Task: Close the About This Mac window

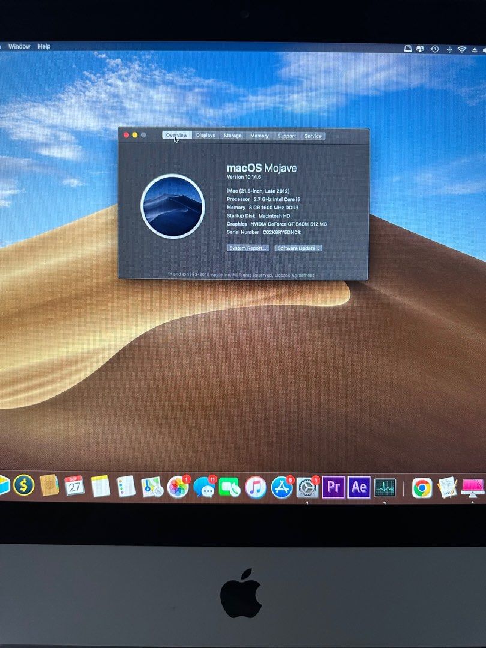Action: [127, 135]
